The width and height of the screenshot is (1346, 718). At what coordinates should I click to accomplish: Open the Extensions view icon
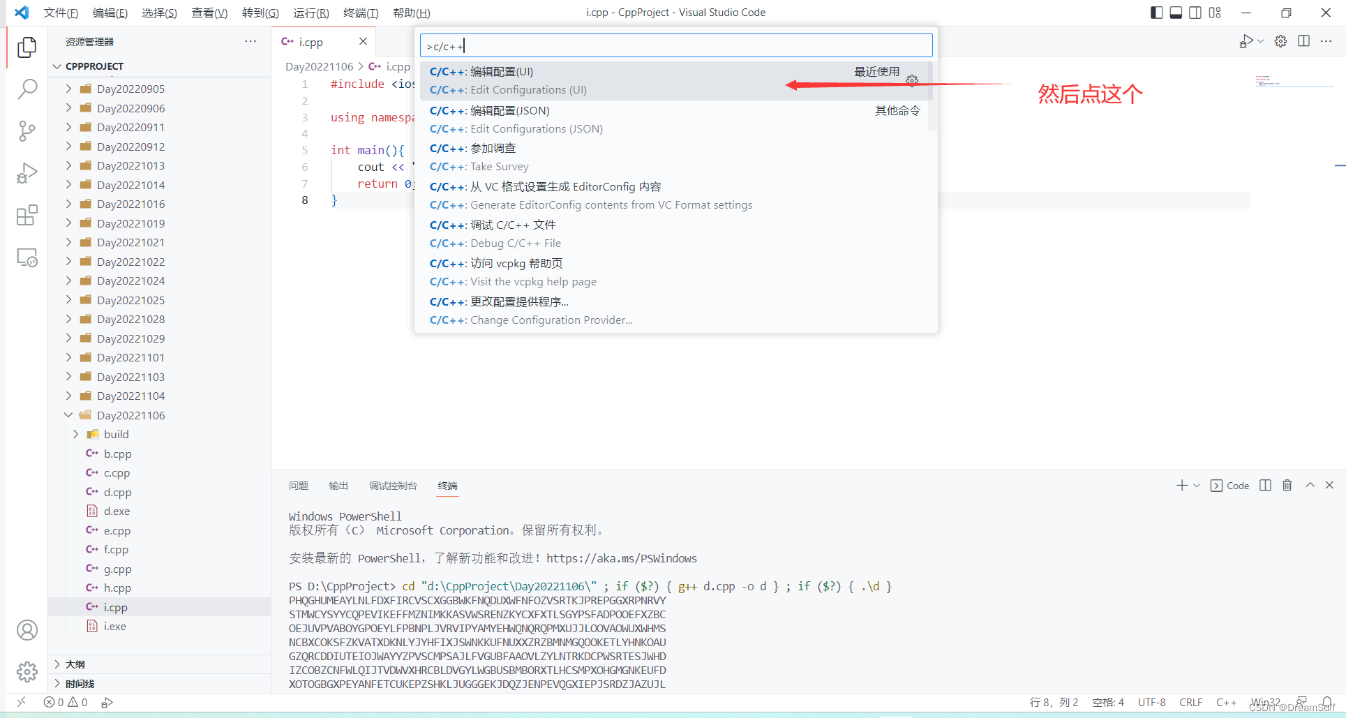click(27, 216)
